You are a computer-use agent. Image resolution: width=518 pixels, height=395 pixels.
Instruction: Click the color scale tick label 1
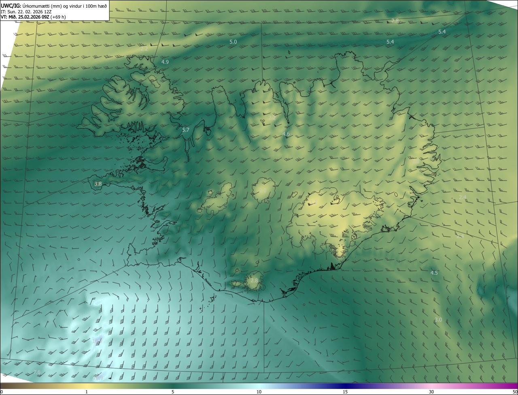pos(87,392)
